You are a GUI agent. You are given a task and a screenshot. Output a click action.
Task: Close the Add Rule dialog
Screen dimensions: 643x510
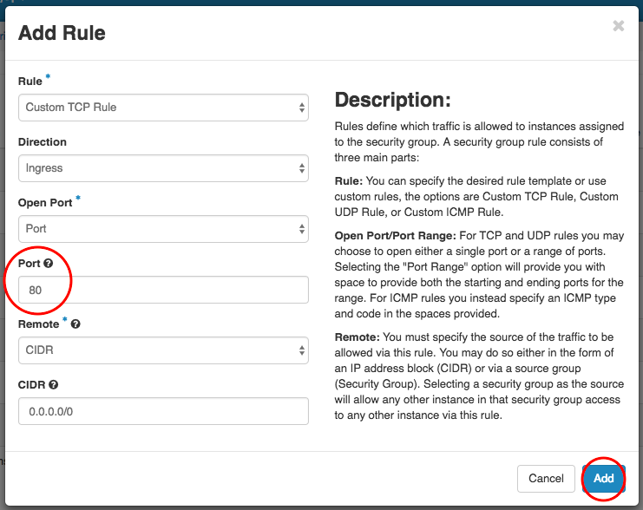[x=618, y=26]
